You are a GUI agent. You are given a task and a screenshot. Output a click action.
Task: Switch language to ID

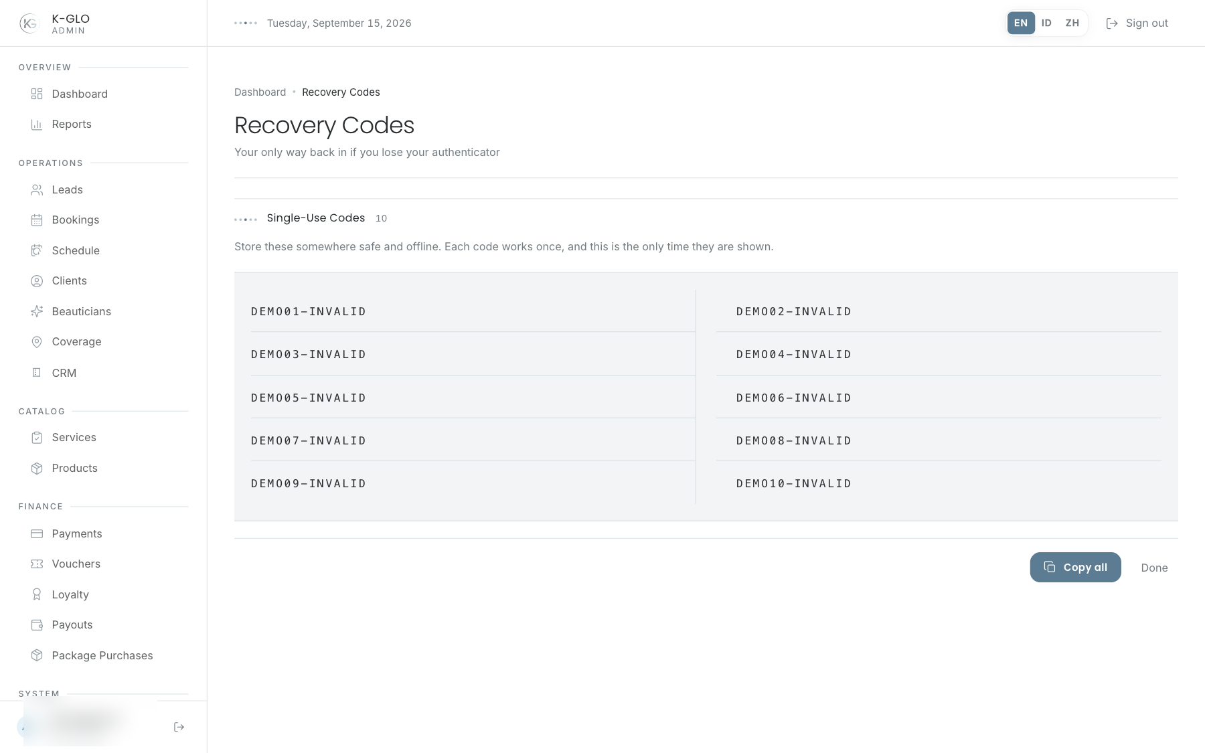tap(1046, 23)
